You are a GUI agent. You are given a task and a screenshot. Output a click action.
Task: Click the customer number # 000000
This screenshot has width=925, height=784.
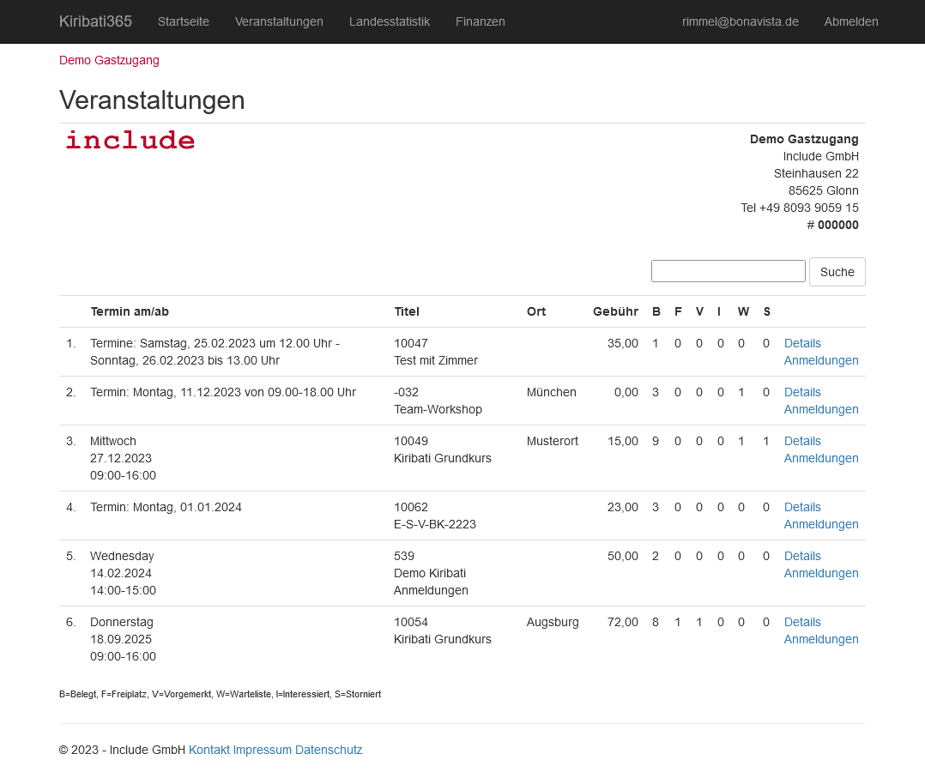[832, 225]
